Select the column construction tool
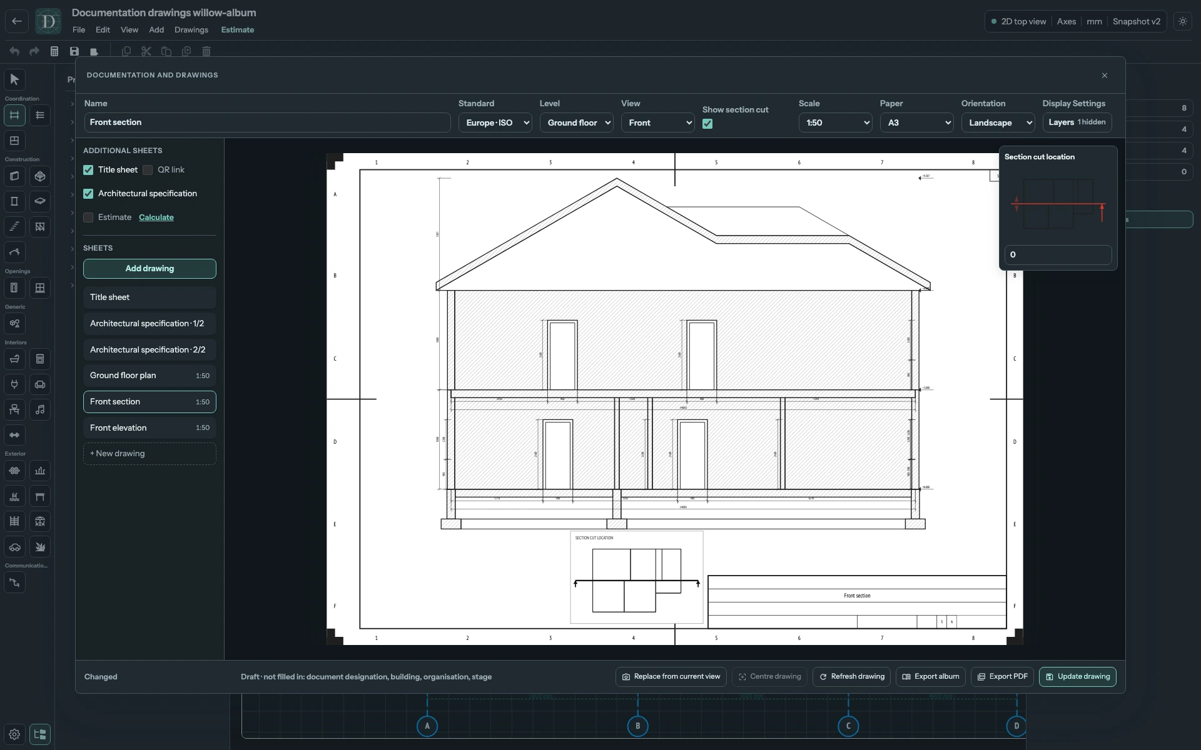 (x=14, y=201)
